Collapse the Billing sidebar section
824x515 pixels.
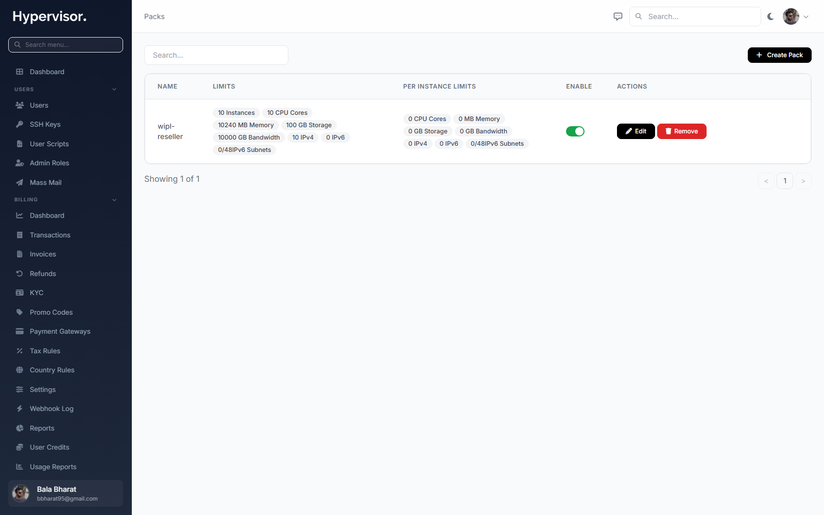click(114, 200)
